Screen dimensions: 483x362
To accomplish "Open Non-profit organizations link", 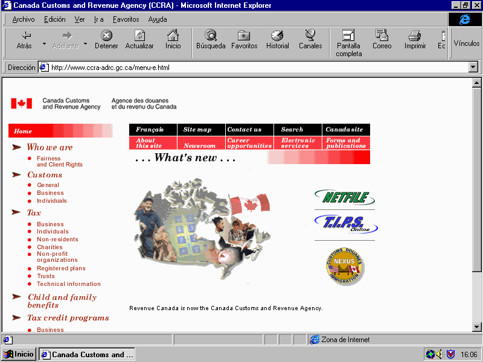I will click(57, 257).
